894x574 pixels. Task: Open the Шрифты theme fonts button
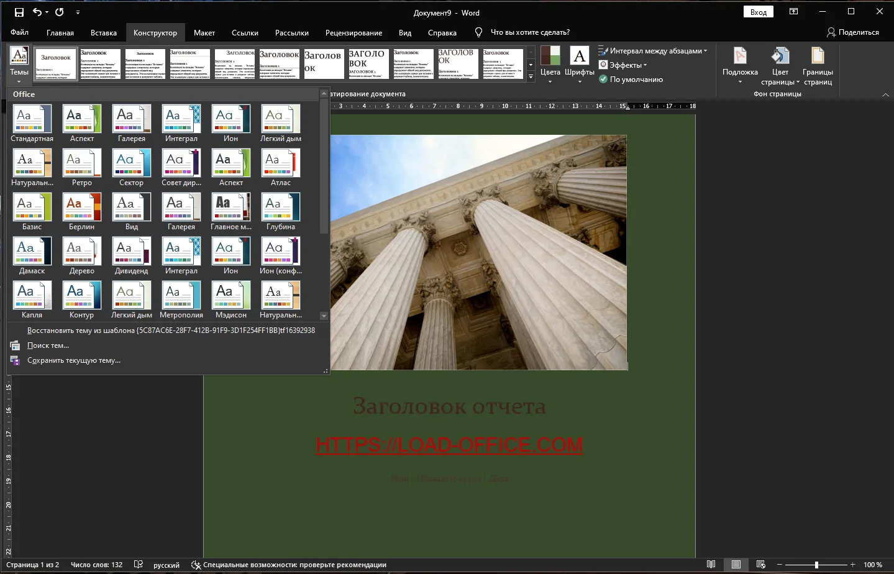tap(580, 65)
